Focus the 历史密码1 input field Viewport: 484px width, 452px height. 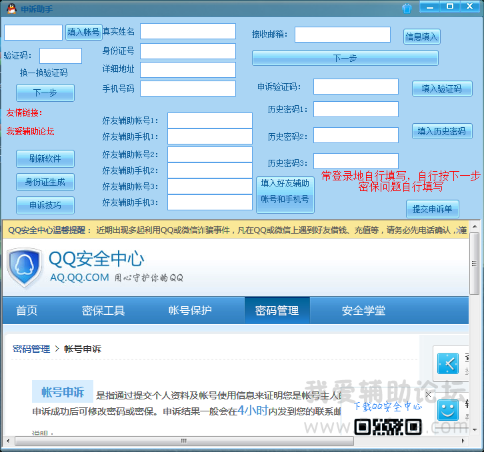[x=356, y=109]
